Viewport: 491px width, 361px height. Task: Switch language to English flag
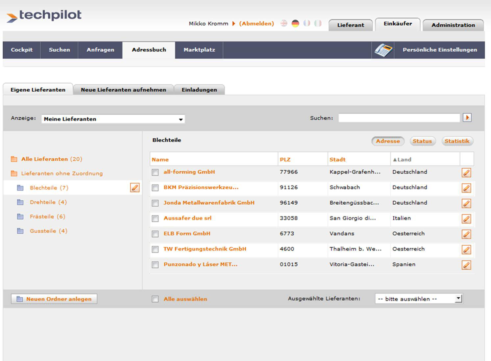(284, 23)
